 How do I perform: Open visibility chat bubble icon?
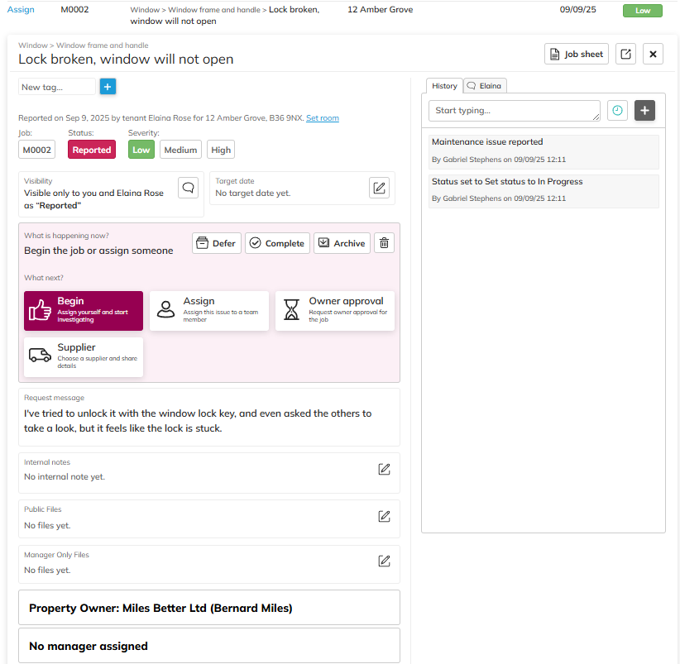pos(189,188)
